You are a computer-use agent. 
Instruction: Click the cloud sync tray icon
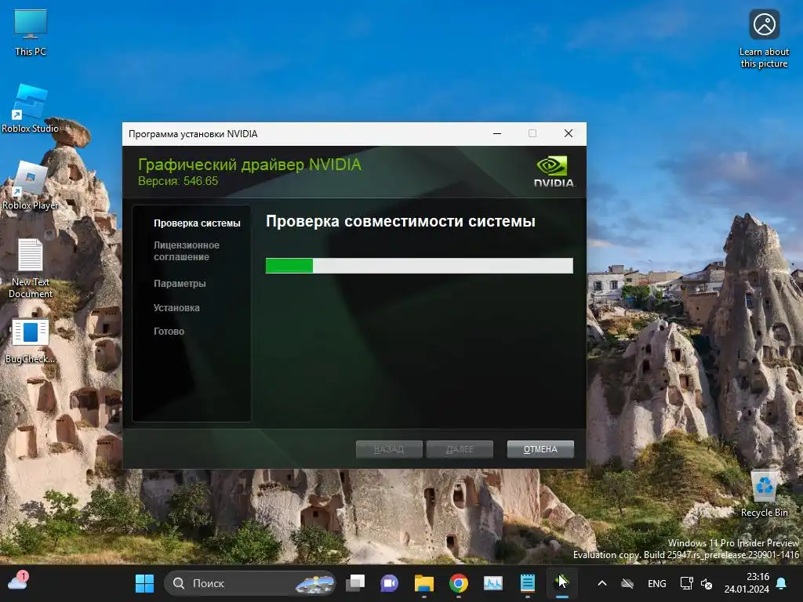(627, 583)
